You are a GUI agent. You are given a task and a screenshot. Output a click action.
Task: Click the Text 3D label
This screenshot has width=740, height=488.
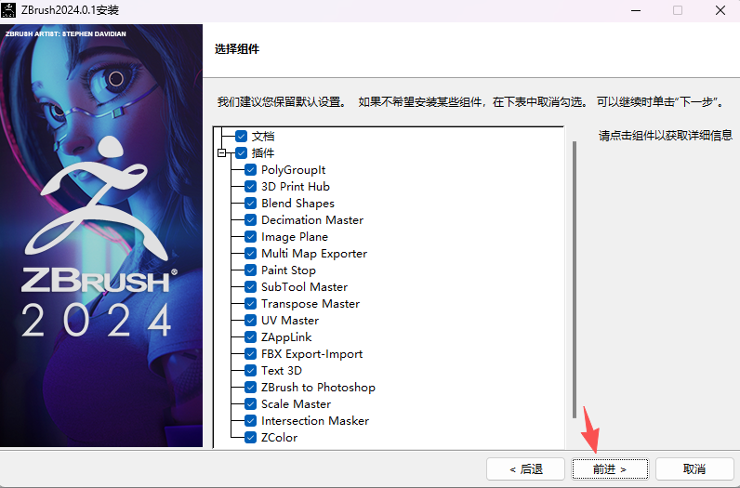(282, 371)
